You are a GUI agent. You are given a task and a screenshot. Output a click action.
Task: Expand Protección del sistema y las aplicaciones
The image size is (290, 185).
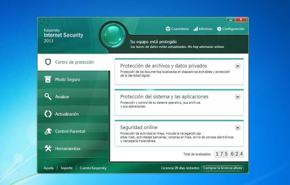[237, 97]
